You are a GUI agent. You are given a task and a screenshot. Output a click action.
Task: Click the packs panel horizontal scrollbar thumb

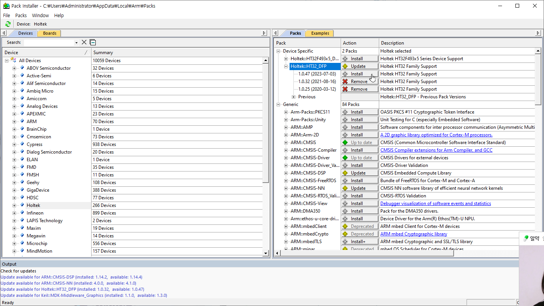coord(367,253)
